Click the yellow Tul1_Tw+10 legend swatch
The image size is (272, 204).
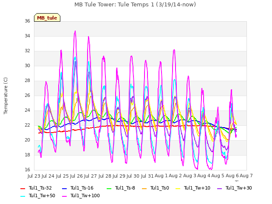pyautogui.click(x=178, y=189)
